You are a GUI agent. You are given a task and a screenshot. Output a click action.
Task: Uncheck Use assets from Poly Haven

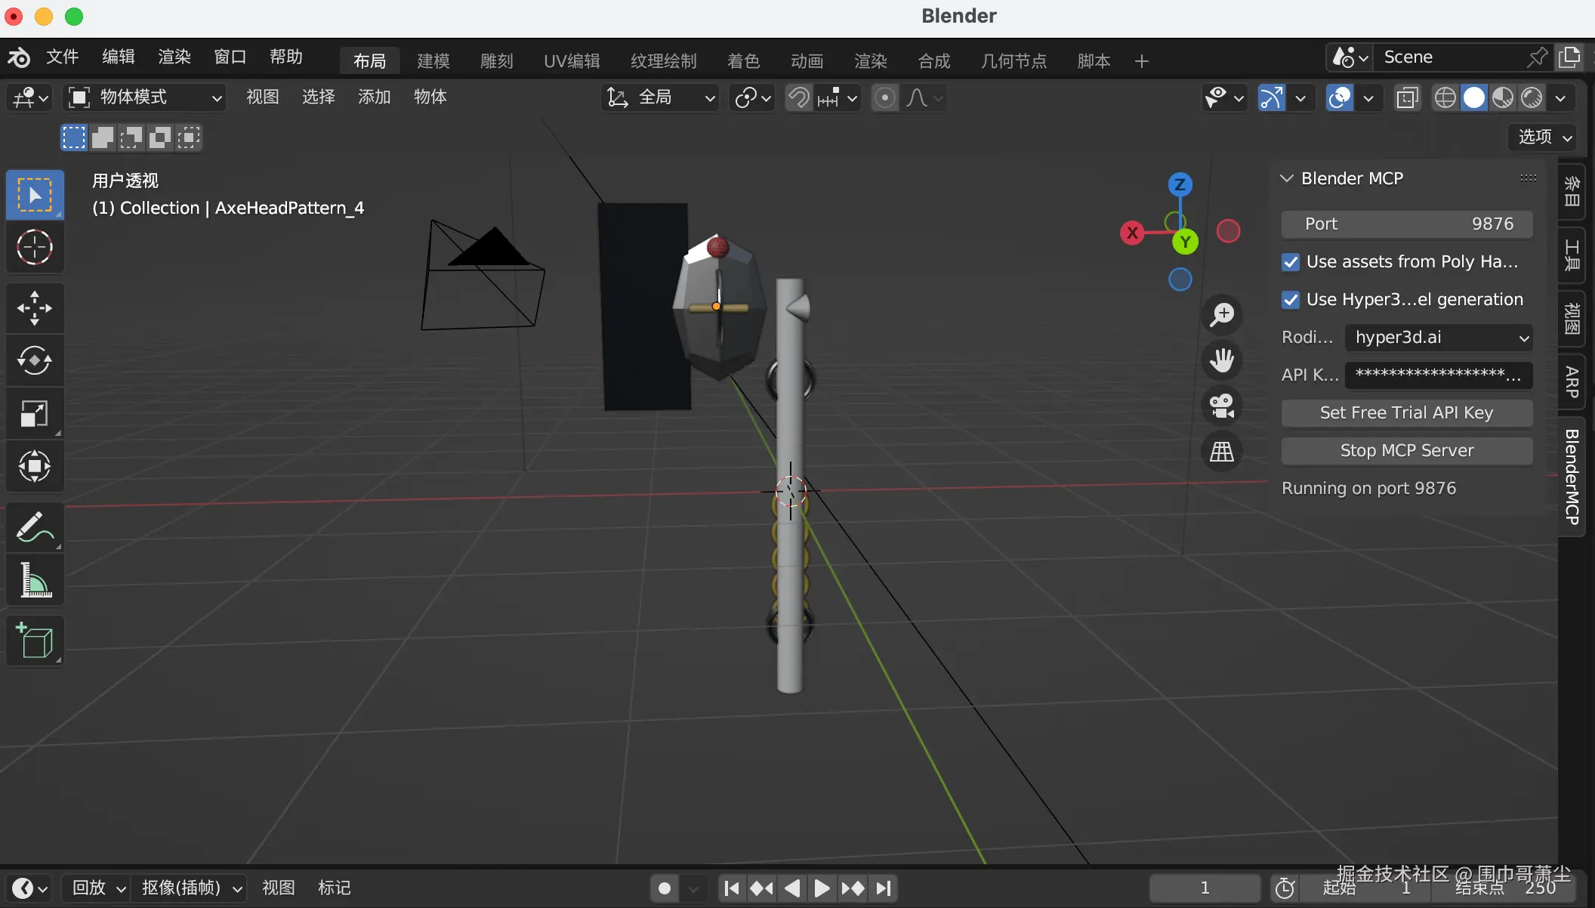click(1291, 262)
